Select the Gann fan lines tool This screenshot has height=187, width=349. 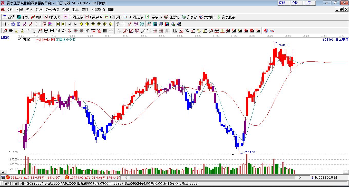click(125, 31)
